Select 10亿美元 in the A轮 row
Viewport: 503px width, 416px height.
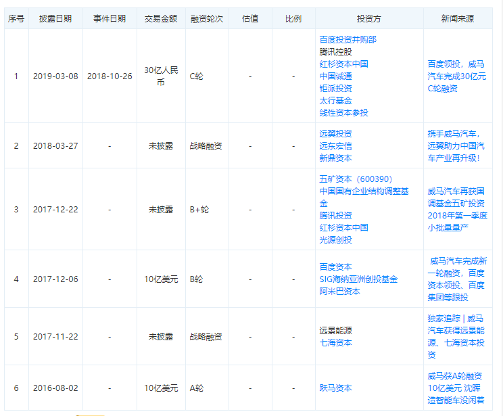tap(161, 388)
